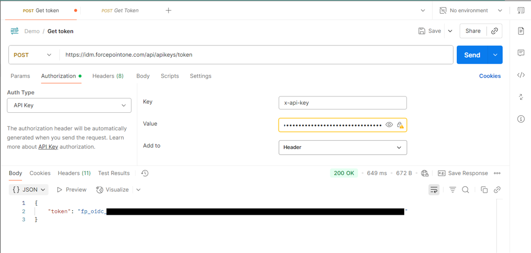
Task: Toggle word wrap for response body
Action: click(x=434, y=190)
